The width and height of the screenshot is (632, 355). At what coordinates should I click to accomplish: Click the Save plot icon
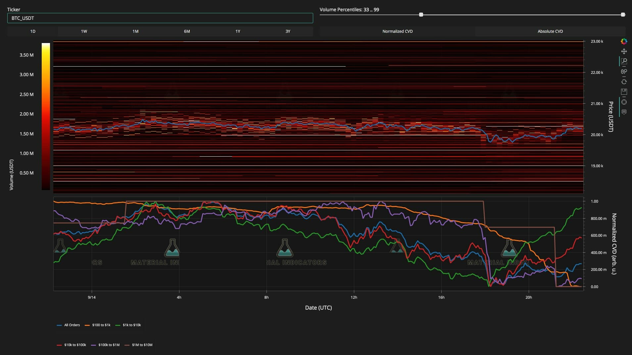point(624,92)
